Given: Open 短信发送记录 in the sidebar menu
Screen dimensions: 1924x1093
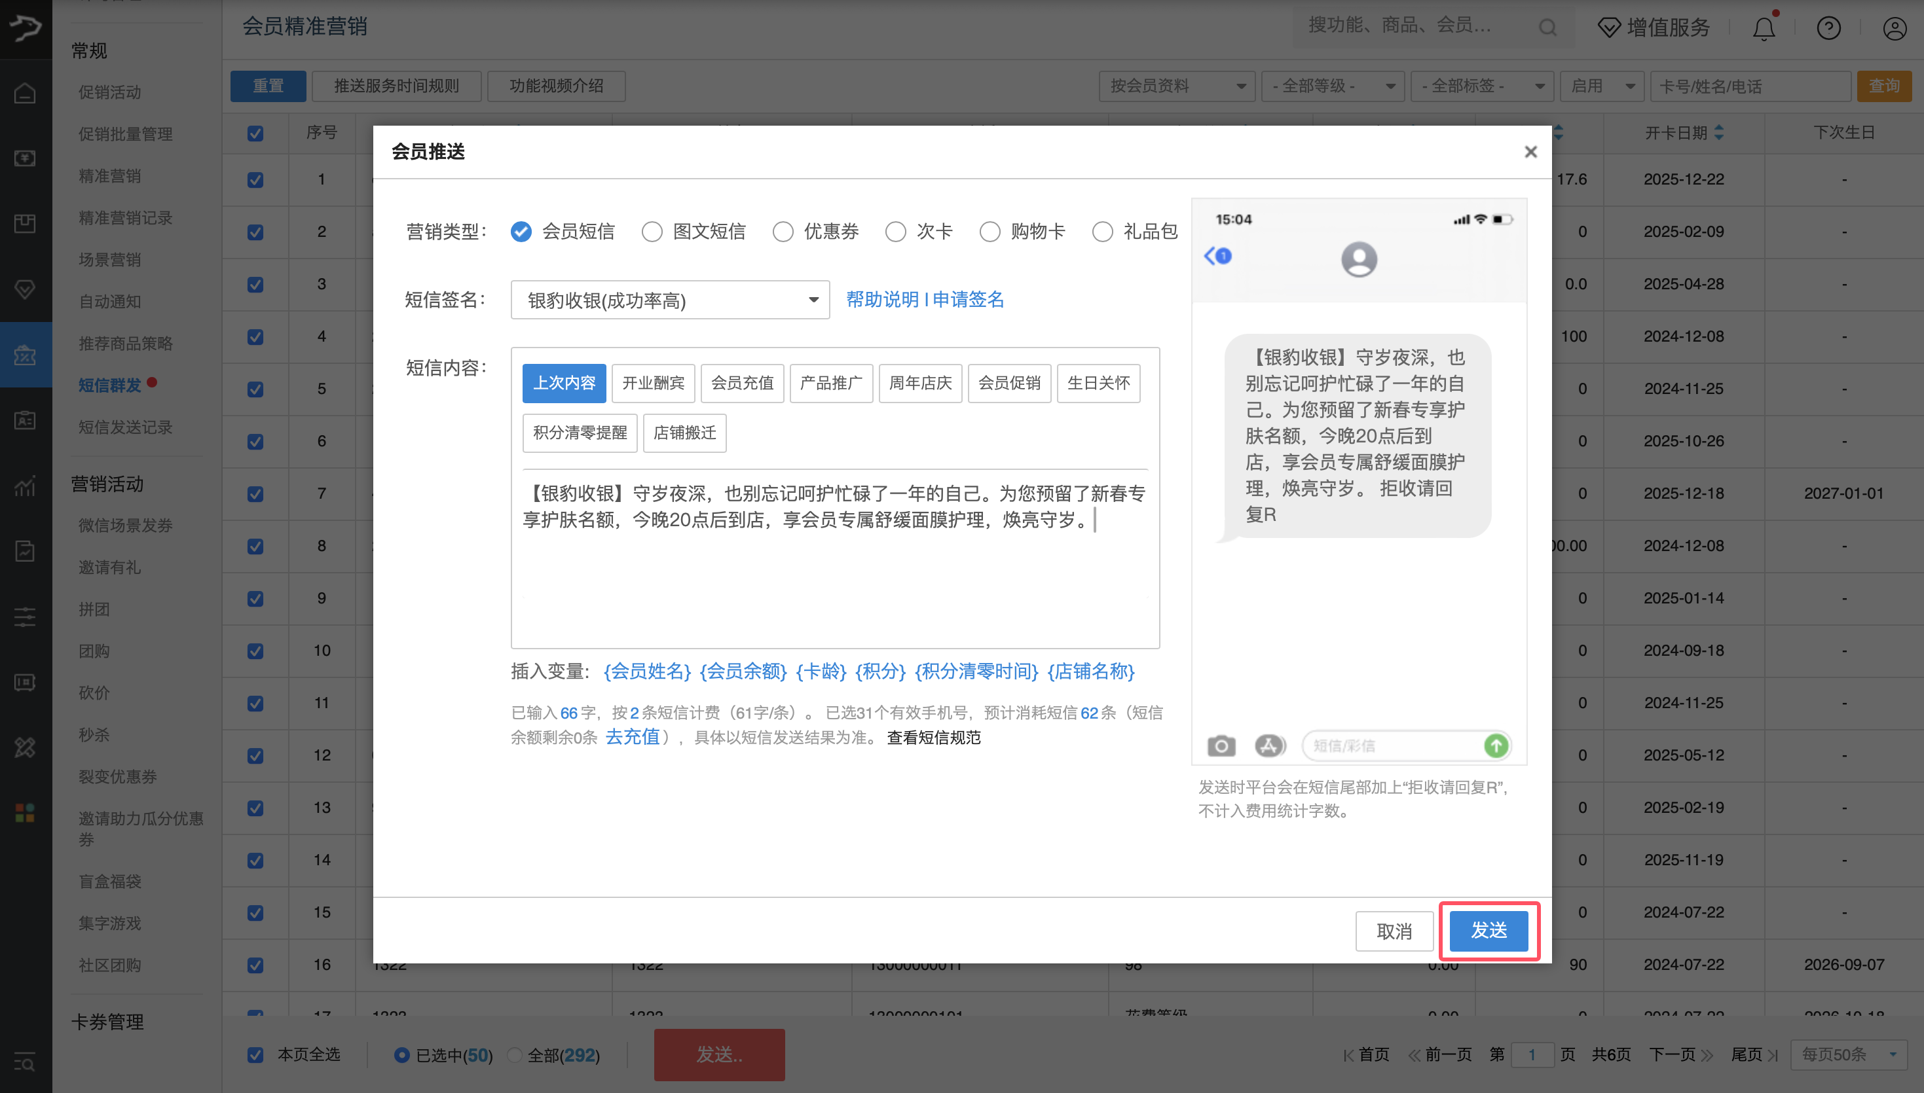Looking at the screenshot, I should (x=123, y=427).
